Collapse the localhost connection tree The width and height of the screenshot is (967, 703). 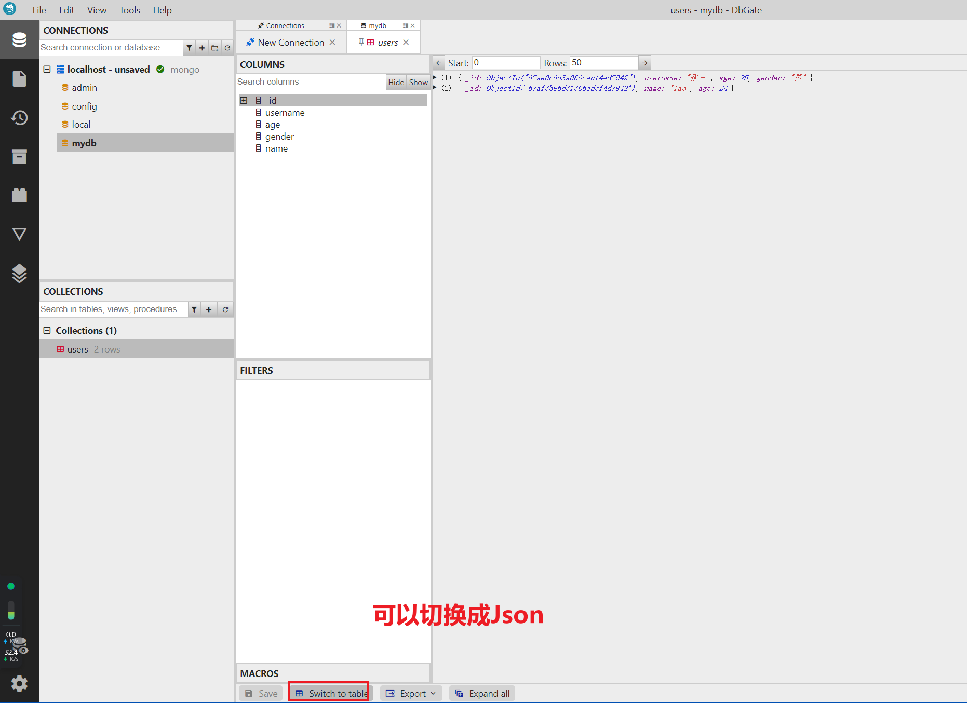[x=47, y=69]
